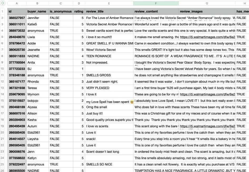Select the buyer_name cell containing Katlyn
Screen dimensions: 249x172
[x=37, y=158]
